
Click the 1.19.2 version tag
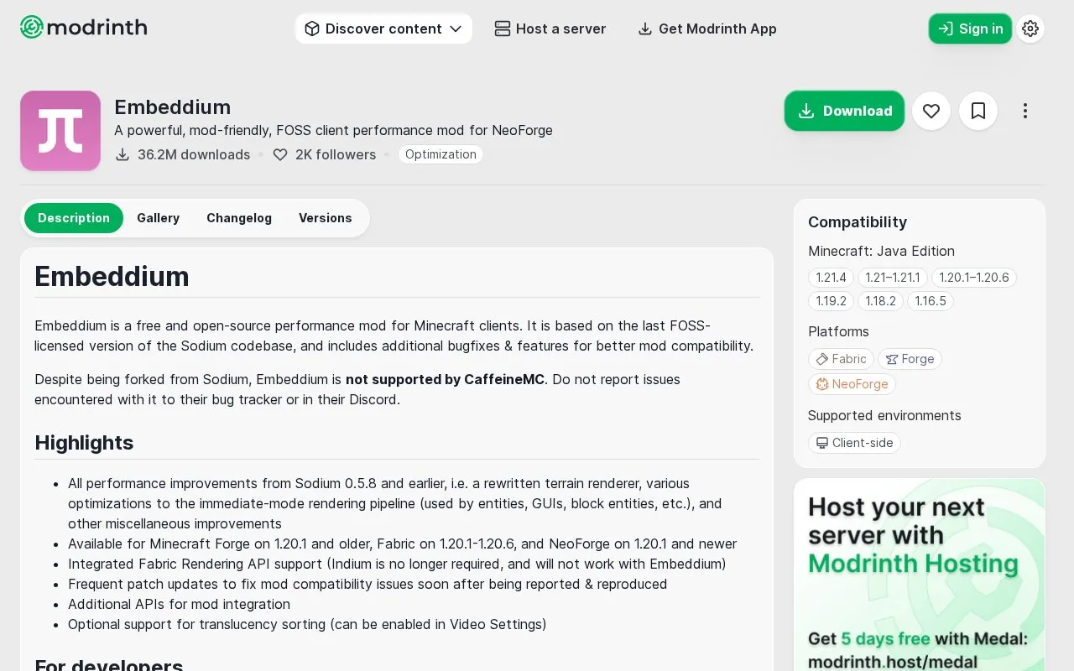click(832, 301)
